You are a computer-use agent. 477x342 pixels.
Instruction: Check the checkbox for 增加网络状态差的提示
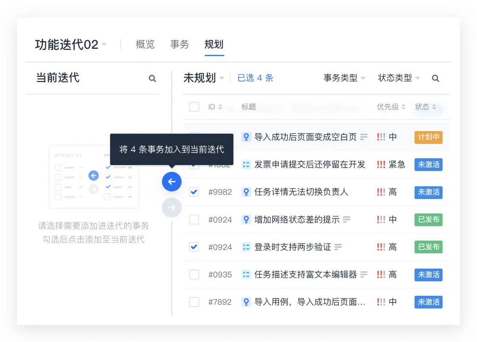pyautogui.click(x=194, y=219)
